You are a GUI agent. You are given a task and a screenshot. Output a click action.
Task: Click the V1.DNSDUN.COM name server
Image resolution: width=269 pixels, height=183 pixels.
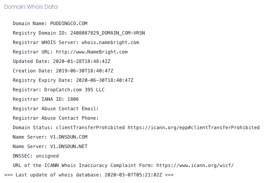coord(69,137)
